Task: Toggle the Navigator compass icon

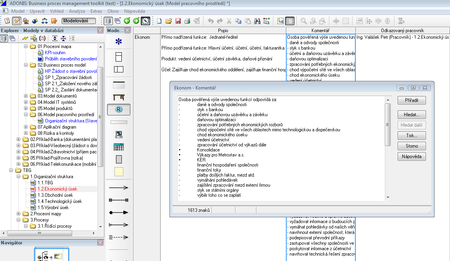Action: pyautogui.click(x=145, y=21)
